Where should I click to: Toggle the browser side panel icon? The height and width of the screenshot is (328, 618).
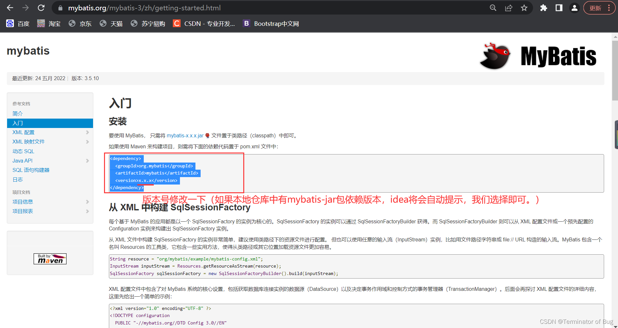559,8
